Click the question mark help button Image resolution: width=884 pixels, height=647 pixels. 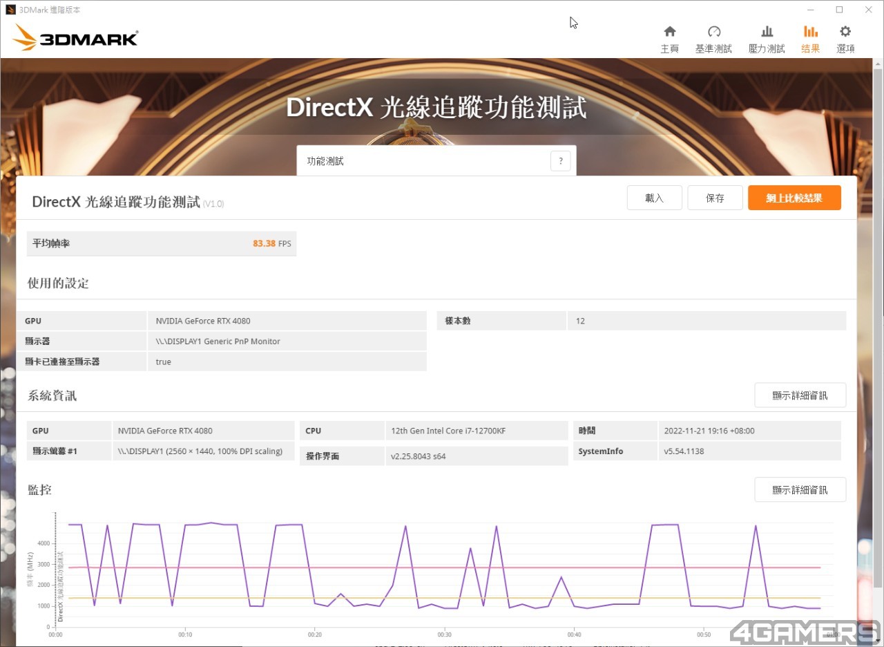[561, 161]
